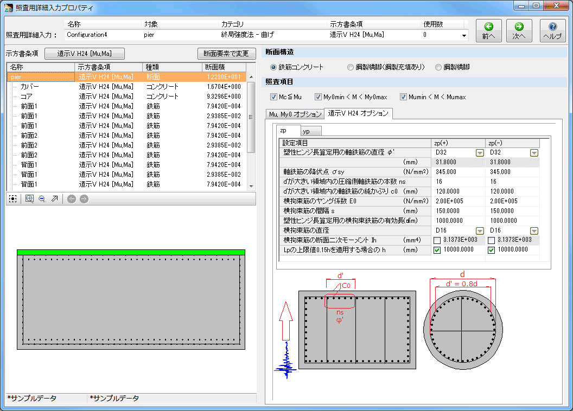Switch to the Mu, My0 オプション tab

click(x=295, y=114)
